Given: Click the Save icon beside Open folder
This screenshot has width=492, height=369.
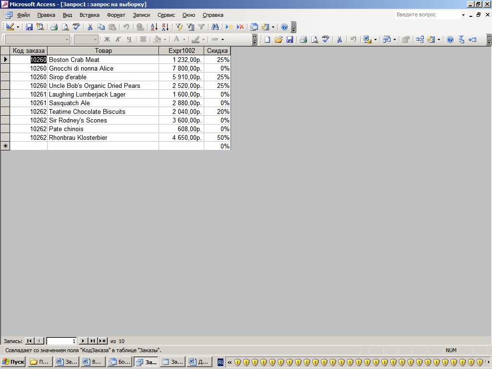Looking at the screenshot, I should [x=290, y=39].
